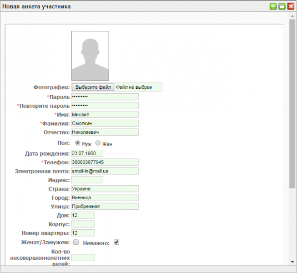The height and width of the screenshot is (273, 297).
Task: Select the Жен radio button
Action: (98, 143)
